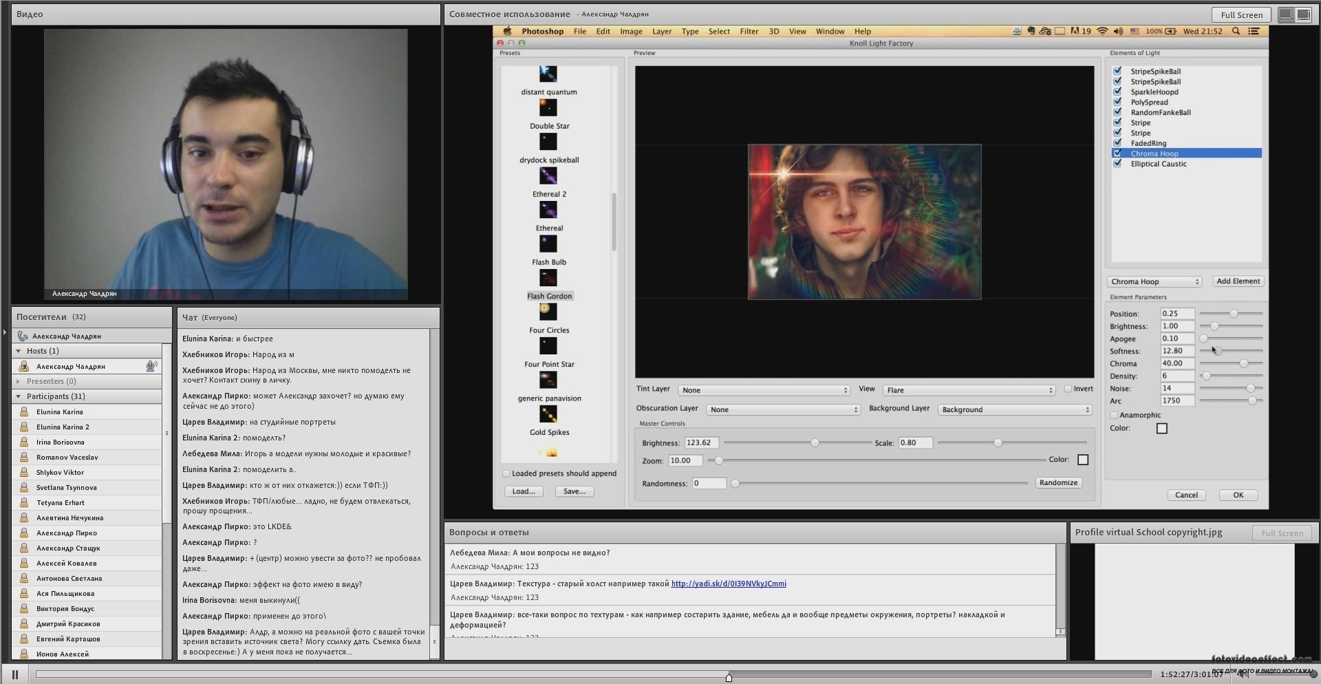Enable the Anamorphic checkbox
This screenshot has height=684, width=1321.
pyautogui.click(x=1114, y=415)
